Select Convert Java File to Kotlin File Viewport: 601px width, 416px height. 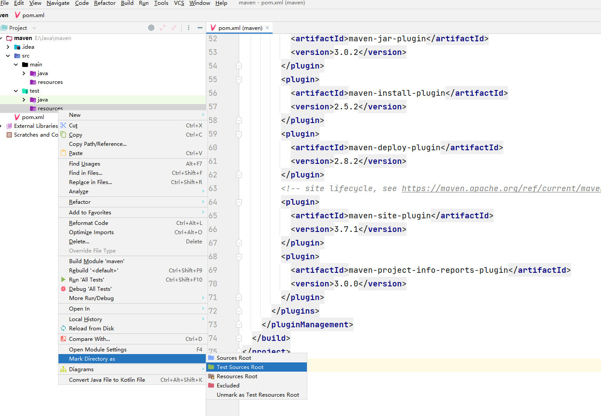pos(133,380)
